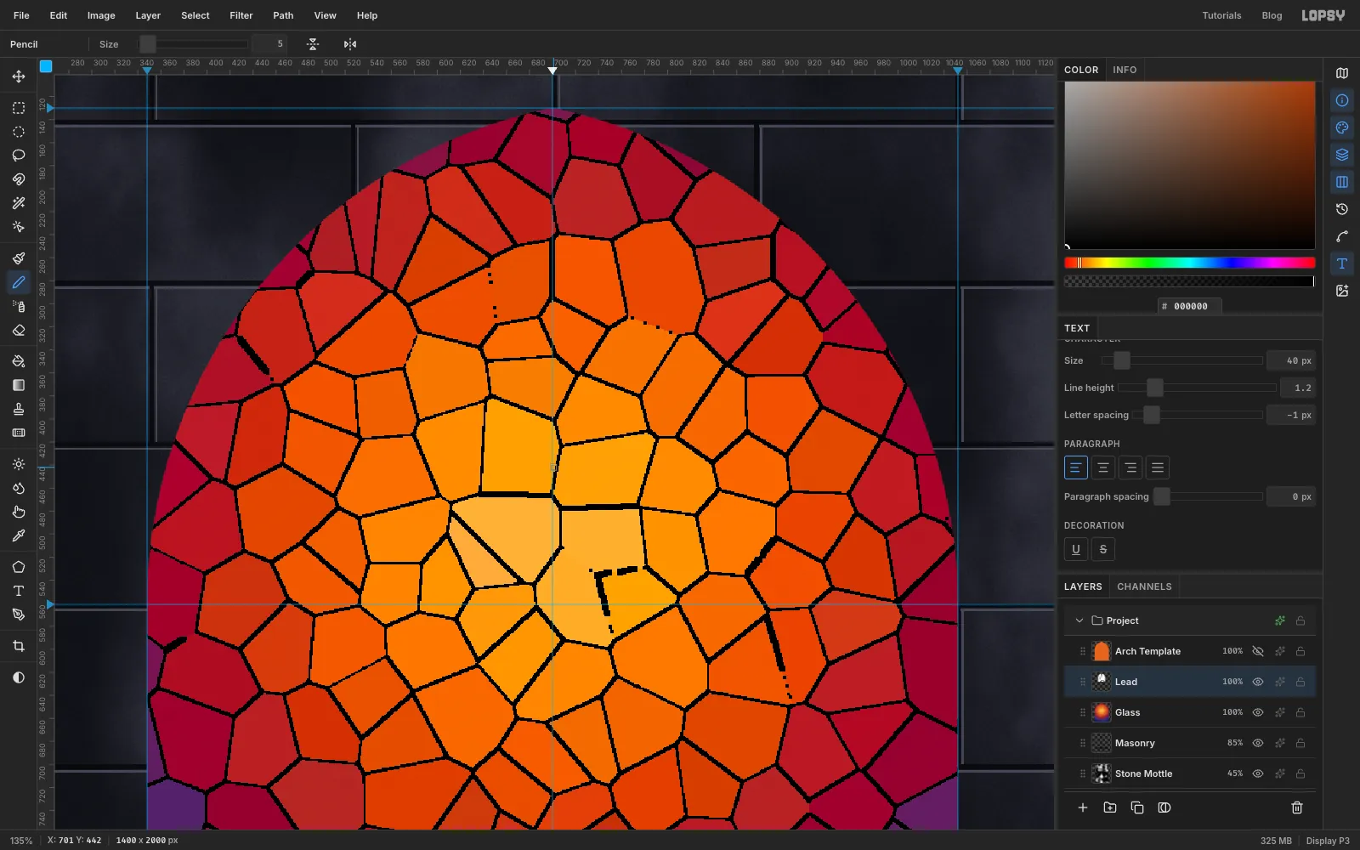Hide the Lead layer
1360x850 pixels.
(x=1258, y=682)
